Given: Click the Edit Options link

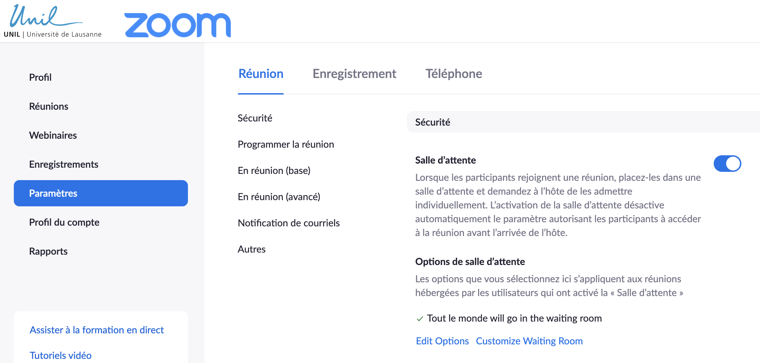Looking at the screenshot, I should coord(442,341).
